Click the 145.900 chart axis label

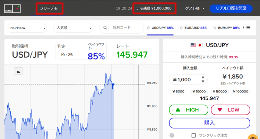tap(151, 106)
